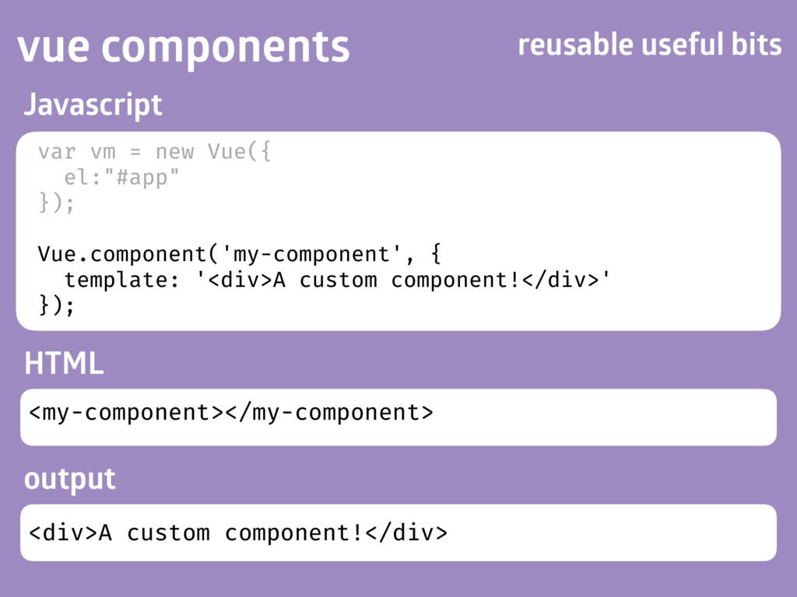Click the greyed-out closing '});' line
This screenshot has width=797, height=597.
(56, 204)
